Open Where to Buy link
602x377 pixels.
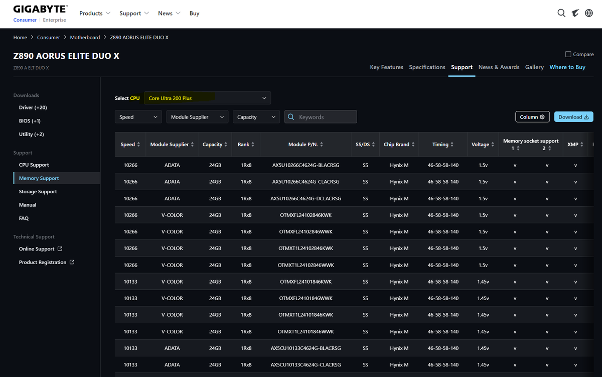[x=567, y=67]
